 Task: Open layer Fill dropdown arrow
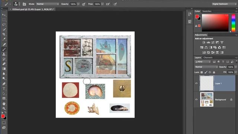[236, 72]
